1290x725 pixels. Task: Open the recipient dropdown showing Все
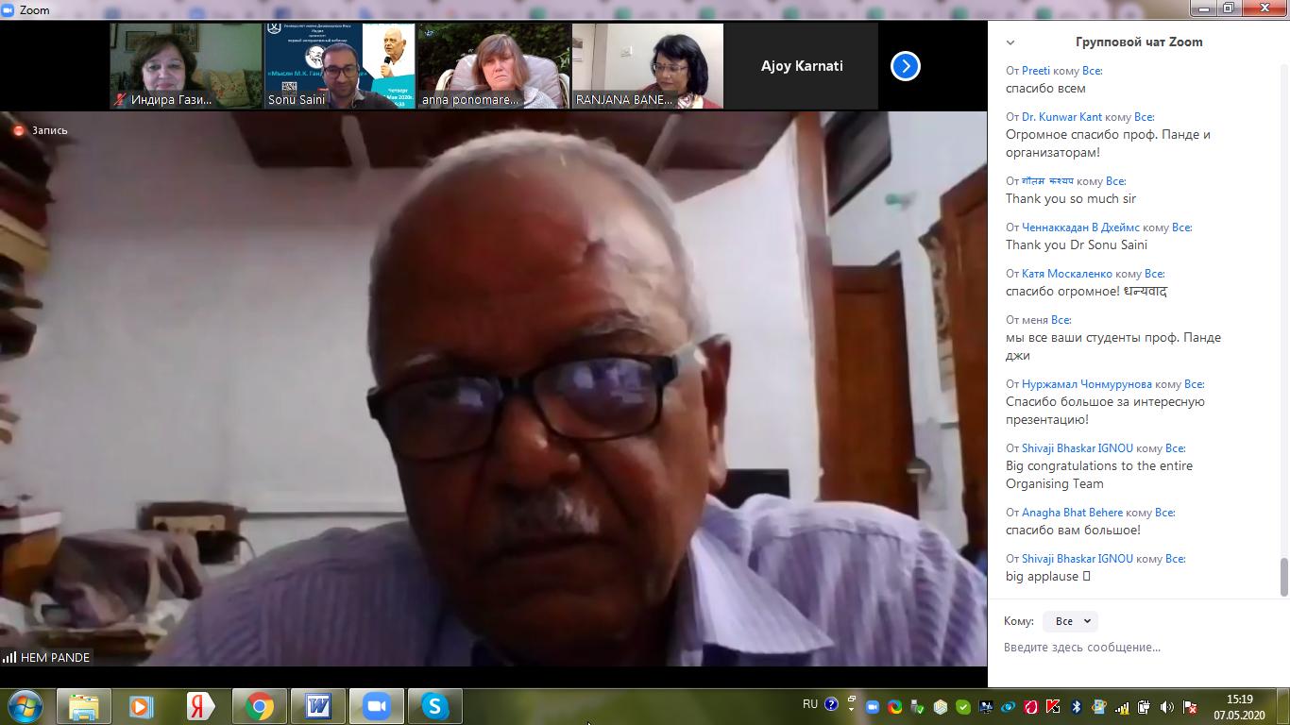1071,621
